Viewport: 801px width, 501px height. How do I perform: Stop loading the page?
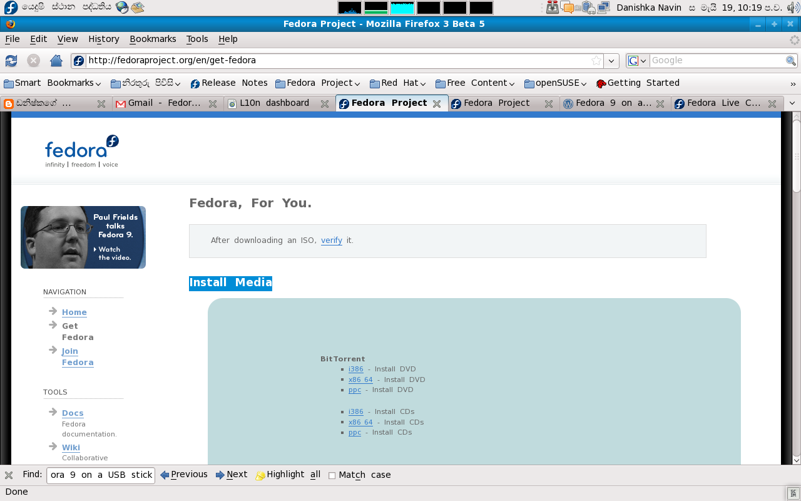point(33,61)
